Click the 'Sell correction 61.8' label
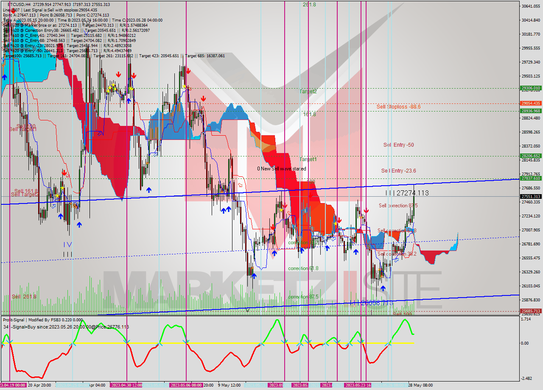Image resolution: width=543 pixels, height=390 pixels. [397, 231]
